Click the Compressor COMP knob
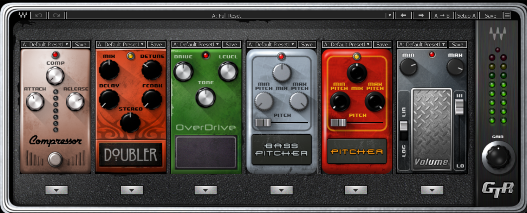 click(x=55, y=75)
